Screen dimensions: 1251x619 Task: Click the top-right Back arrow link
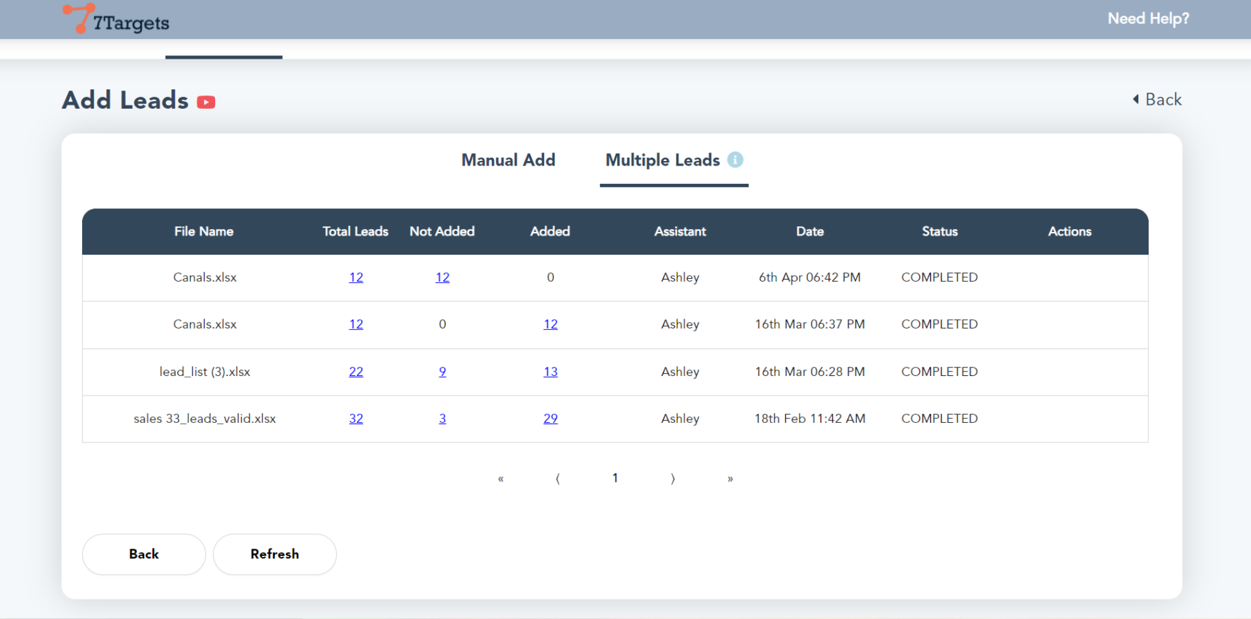click(x=1157, y=100)
